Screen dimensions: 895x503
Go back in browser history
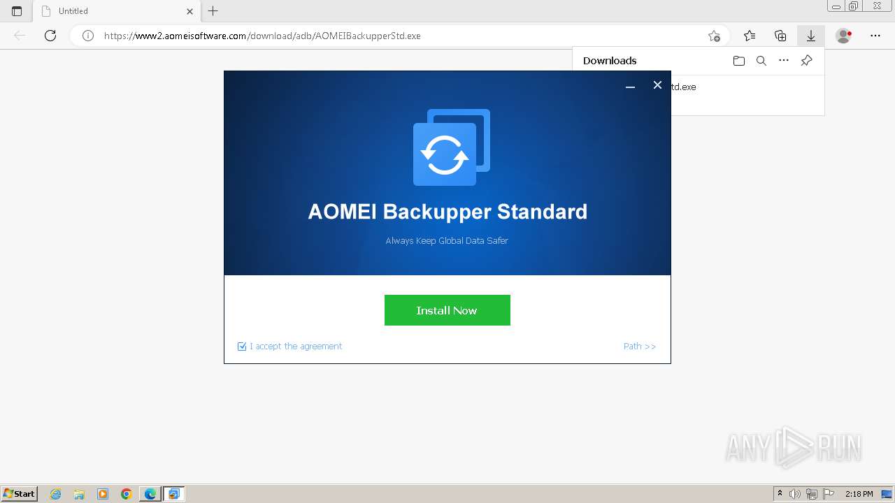coord(20,36)
